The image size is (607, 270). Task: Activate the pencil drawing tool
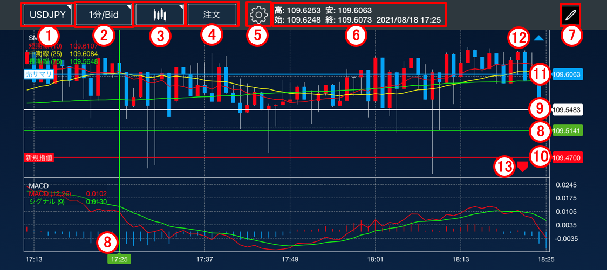click(569, 15)
